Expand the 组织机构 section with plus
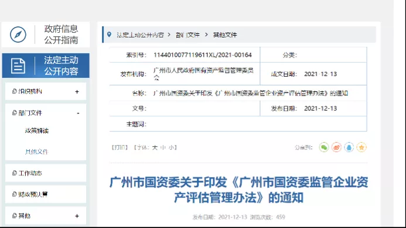 77,92
